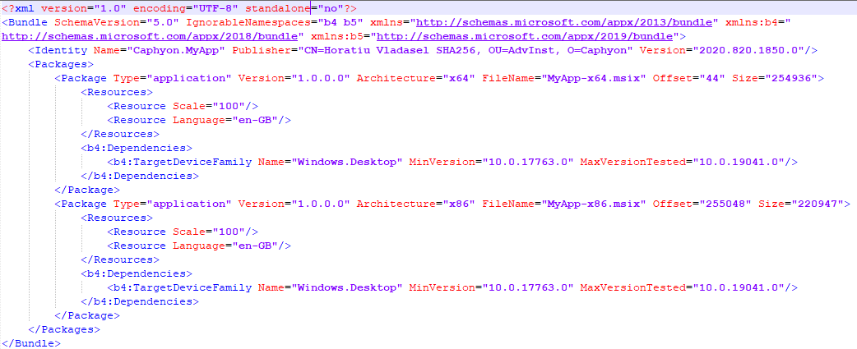Click the xmlns:b4 attribute name

(752, 23)
